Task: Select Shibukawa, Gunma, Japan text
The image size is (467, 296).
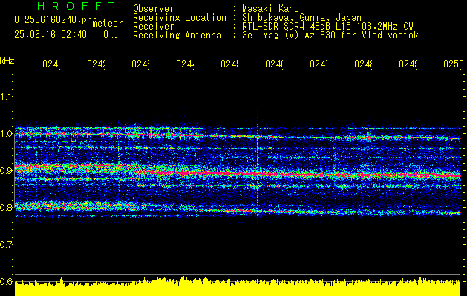Action: click(x=301, y=18)
